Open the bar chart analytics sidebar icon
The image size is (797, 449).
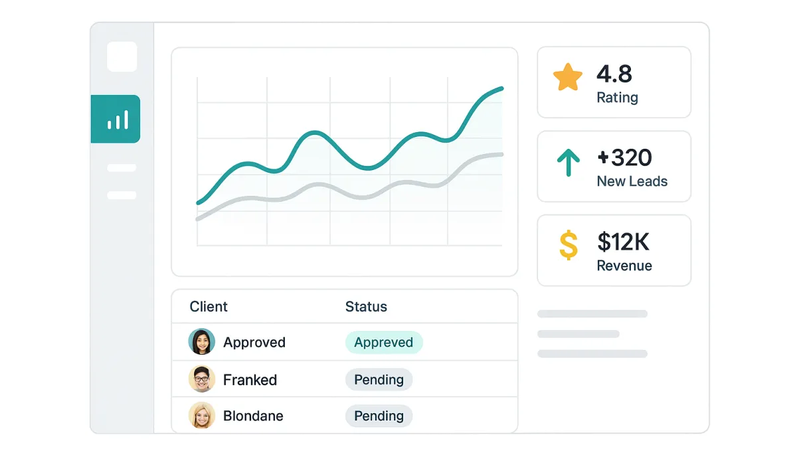pyautogui.click(x=117, y=120)
